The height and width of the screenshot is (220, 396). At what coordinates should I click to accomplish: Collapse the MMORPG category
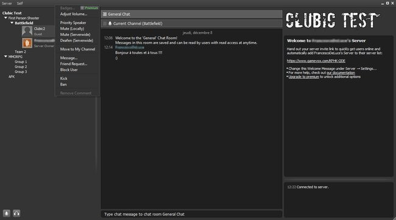[5, 57]
